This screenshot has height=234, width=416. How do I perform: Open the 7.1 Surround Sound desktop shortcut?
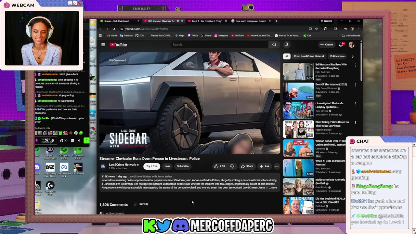tap(78, 153)
